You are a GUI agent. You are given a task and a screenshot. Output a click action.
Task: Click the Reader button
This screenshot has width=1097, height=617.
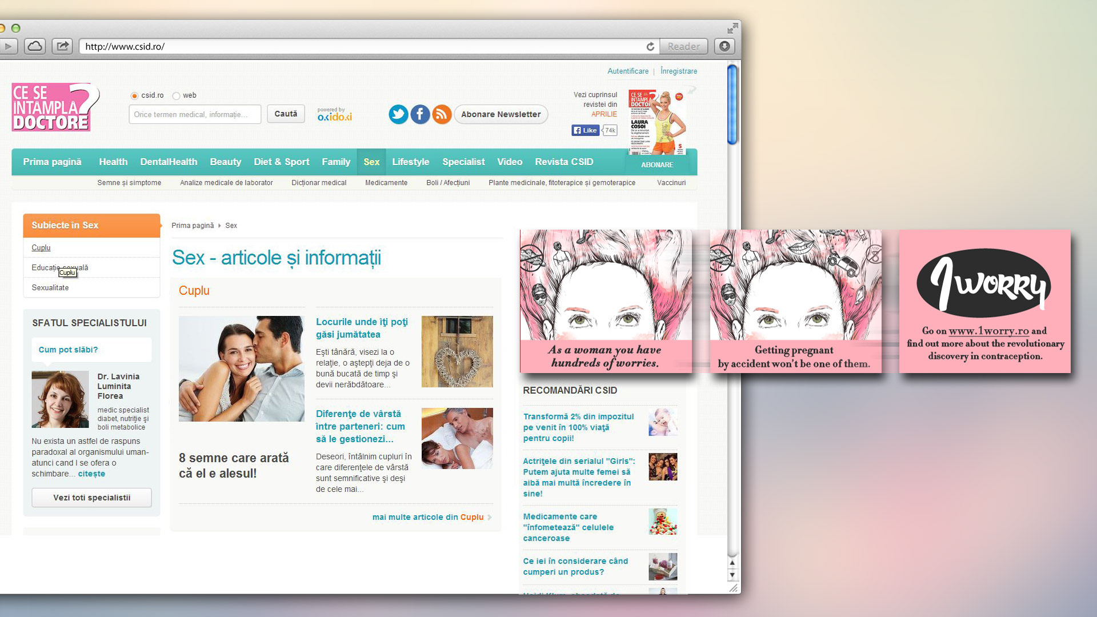pyautogui.click(x=683, y=46)
